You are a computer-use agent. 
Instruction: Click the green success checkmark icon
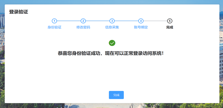tap(112, 43)
